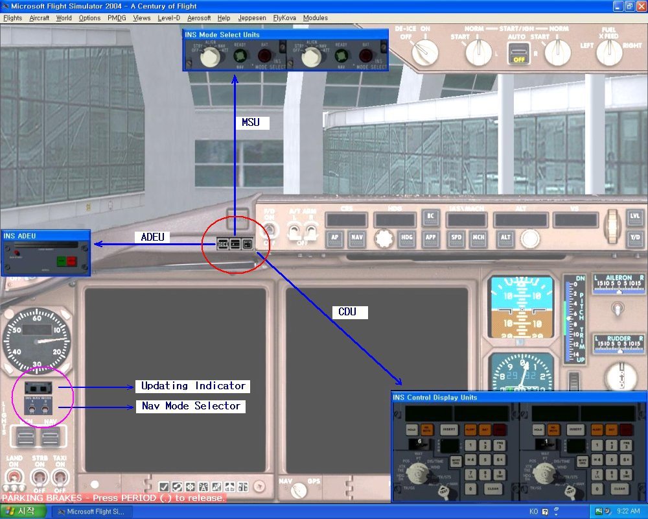Image resolution: width=648 pixels, height=519 pixels.
Task: Turn the FUEL X FEED knob
Action: 610,53
